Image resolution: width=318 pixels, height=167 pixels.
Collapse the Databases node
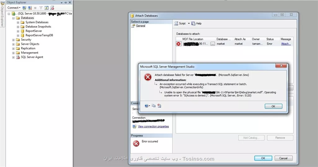[x=13, y=18]
